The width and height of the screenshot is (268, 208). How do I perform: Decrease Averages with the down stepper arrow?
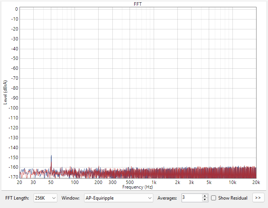205,200
